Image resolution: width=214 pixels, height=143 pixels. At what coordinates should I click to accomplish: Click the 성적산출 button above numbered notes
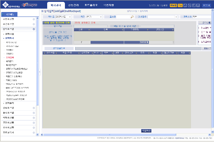205,23
